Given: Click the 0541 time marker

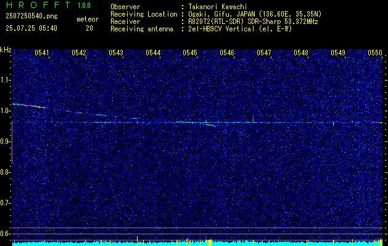Looking at the screenshot, I should 42,52.
